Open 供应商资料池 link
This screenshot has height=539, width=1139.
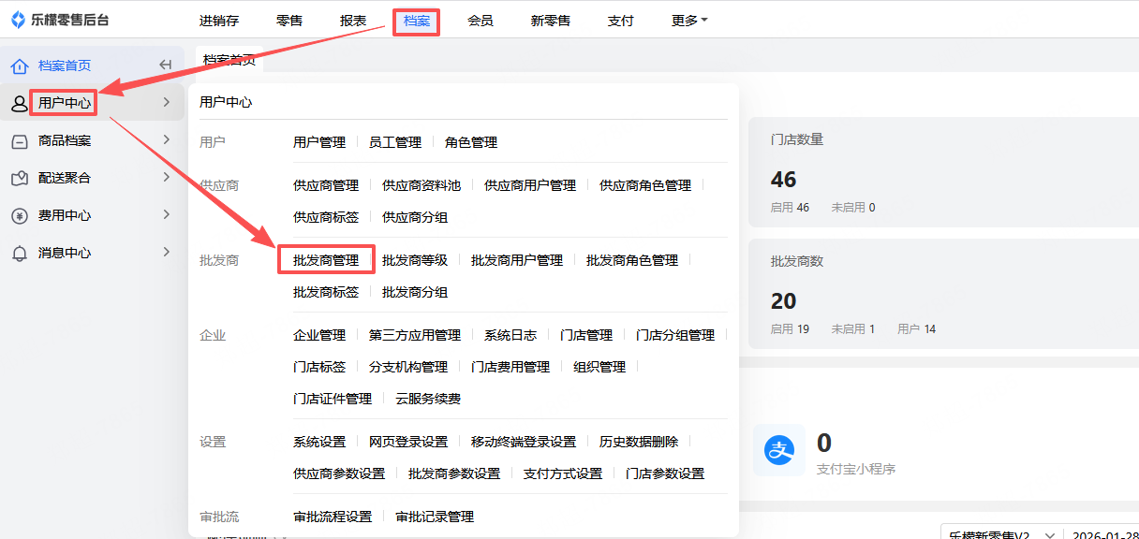pyautogui.click(x=422, y=185)
